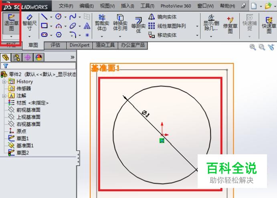The height and width of the screenshot is (198, 277).
Task: Select the Corner Rectangle tool
Action: click(x=44, y=26)
